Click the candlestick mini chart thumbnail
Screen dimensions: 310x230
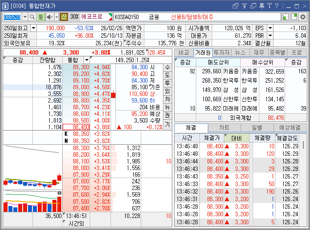click(32, 167)
